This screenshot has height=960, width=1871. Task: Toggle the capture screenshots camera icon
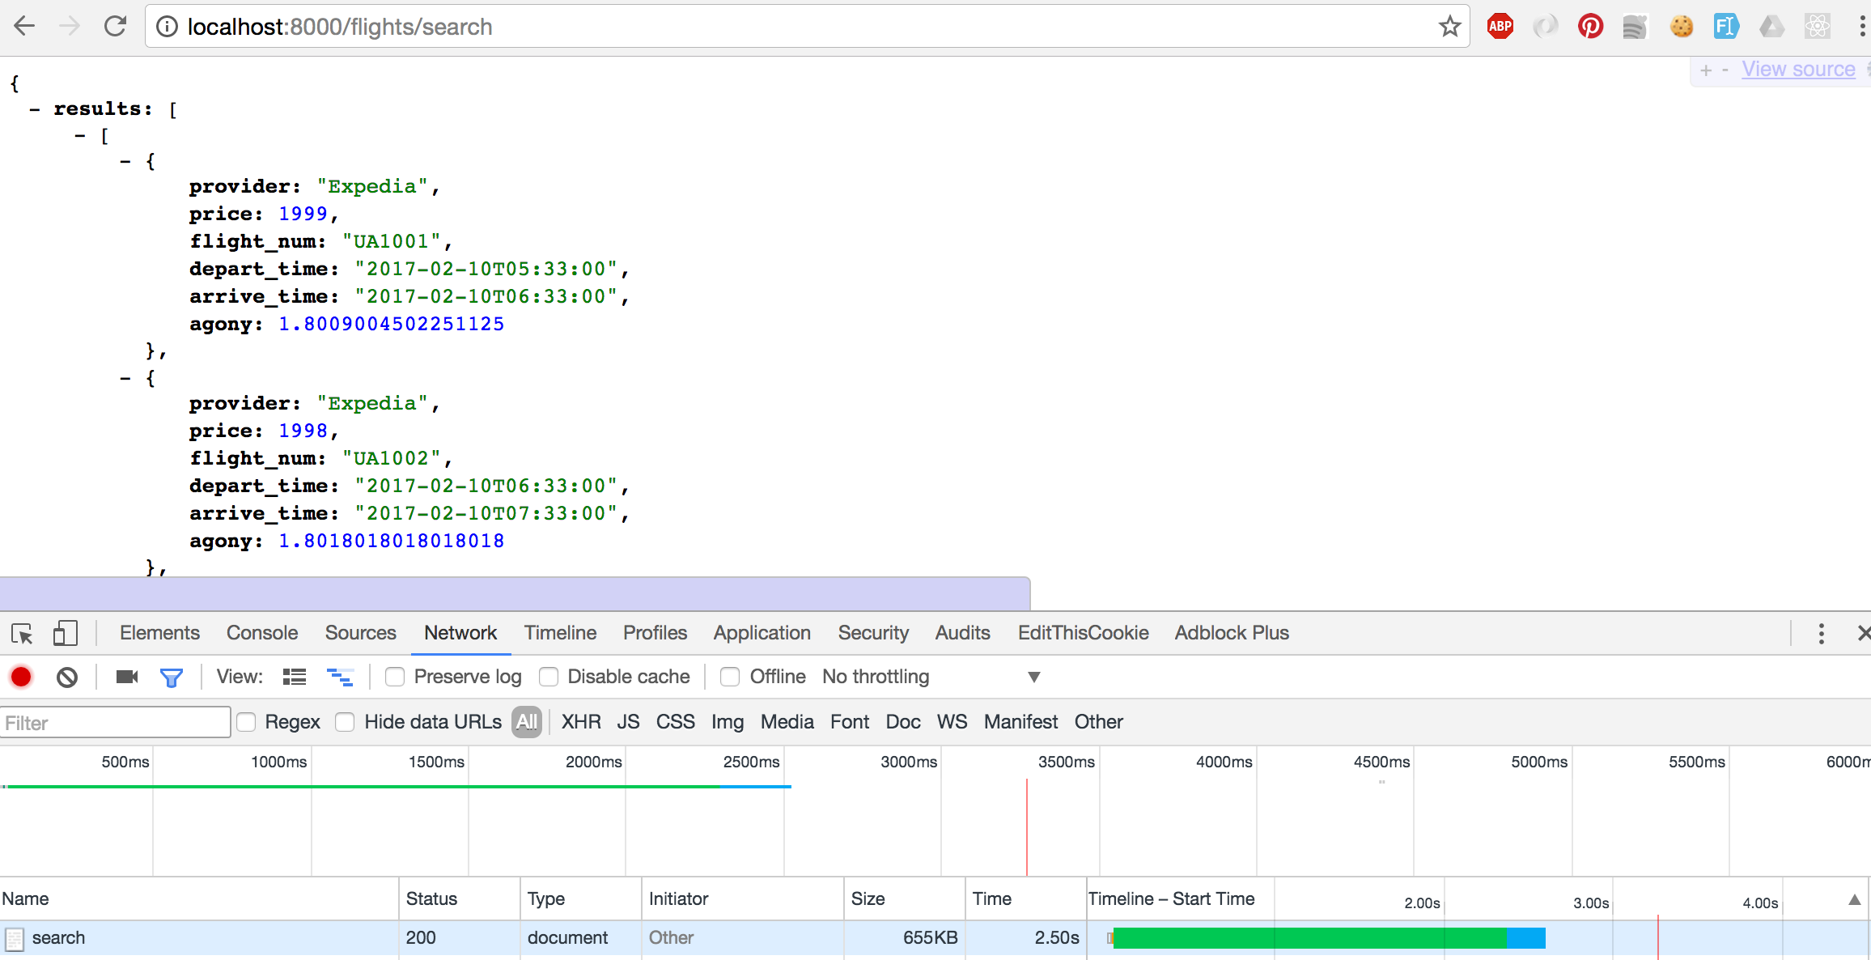(127, 677)
